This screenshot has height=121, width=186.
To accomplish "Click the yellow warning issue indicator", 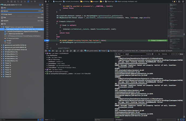I will coord(174,2).
